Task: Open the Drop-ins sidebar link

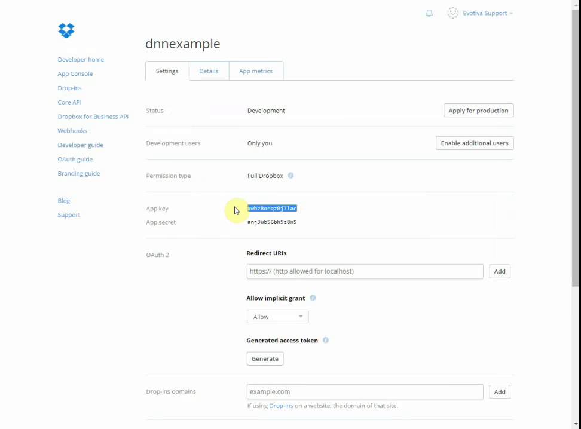Action: [x=70, y=88]
